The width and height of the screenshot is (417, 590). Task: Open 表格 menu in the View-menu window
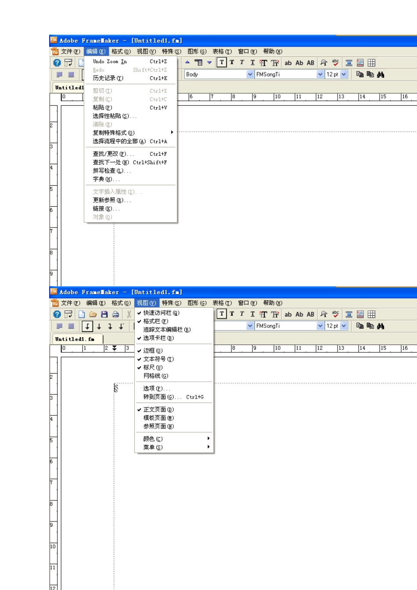(x=222, y=303)
